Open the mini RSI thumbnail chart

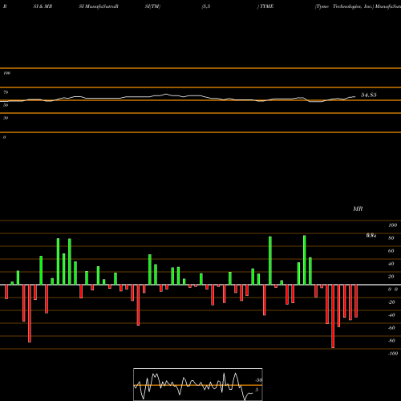(x=198, y=384)
